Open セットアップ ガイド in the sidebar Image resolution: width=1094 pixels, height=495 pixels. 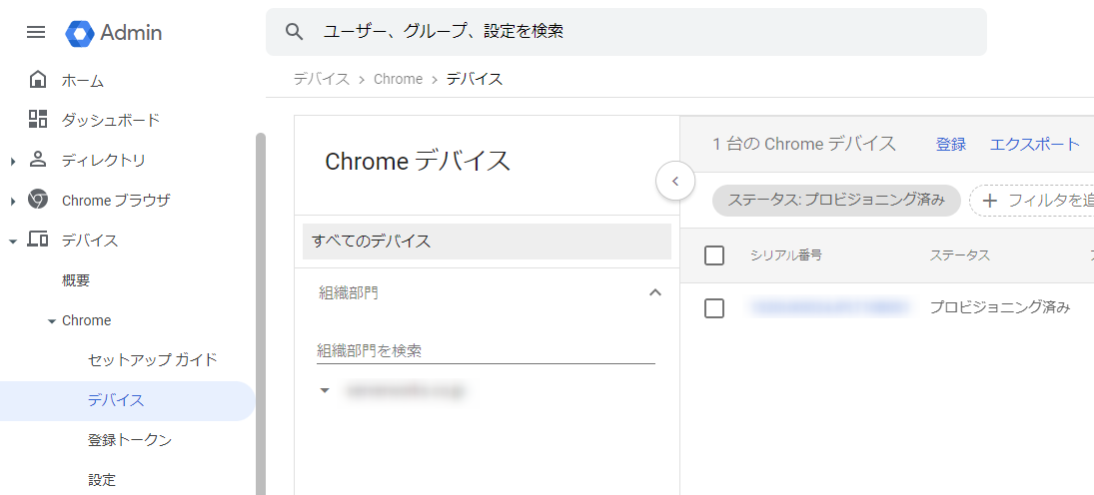point(153,360)
